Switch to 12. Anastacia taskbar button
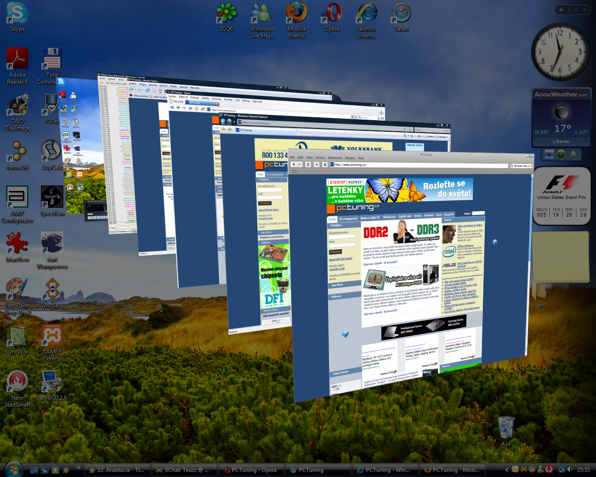The height and width of the screenshot is (477, 596). 118,470
